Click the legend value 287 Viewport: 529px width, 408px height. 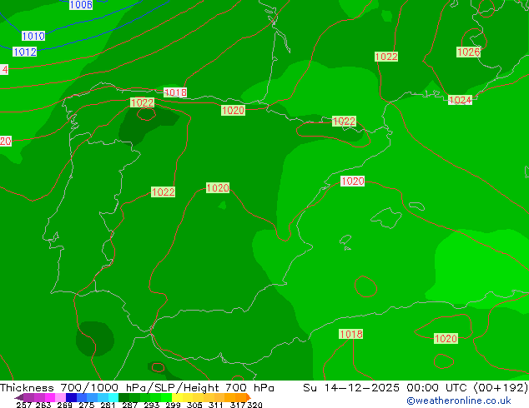[129, 405]
